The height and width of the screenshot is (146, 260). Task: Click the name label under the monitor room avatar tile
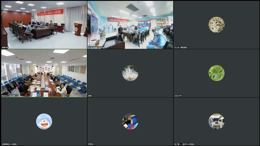[x=184, y=144]
